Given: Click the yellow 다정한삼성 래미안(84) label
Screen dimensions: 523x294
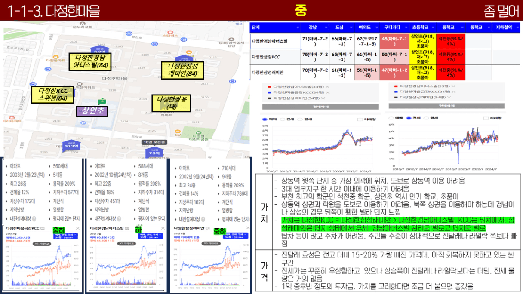Looking at the screenshot, I should 183,70.
